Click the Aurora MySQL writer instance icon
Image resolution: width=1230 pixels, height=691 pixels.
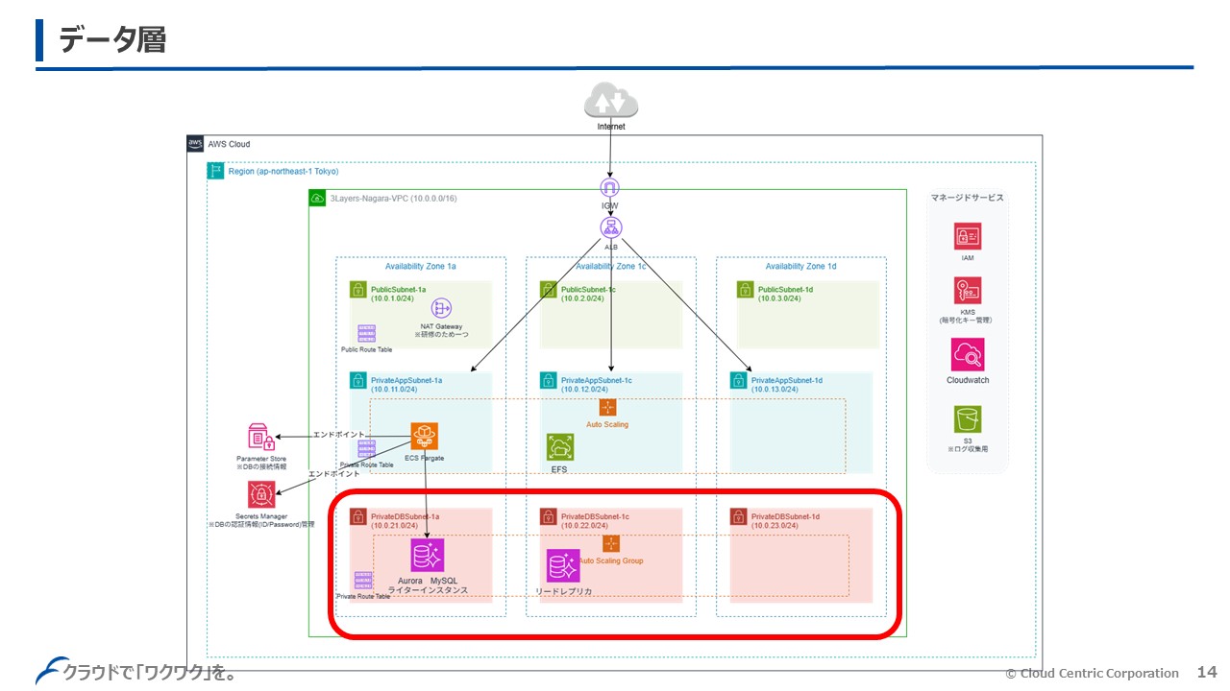(428, 556)
